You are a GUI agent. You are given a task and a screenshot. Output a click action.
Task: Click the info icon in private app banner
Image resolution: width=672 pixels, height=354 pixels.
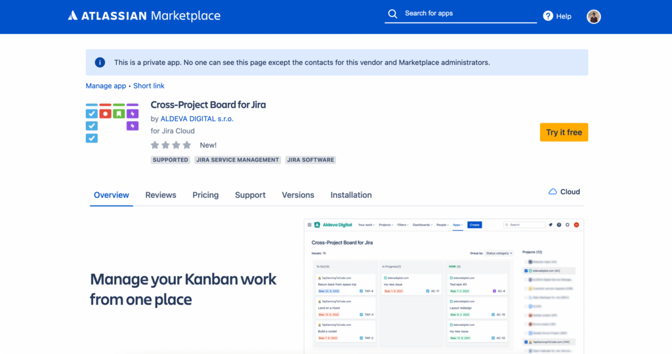[x=100, y=62]
